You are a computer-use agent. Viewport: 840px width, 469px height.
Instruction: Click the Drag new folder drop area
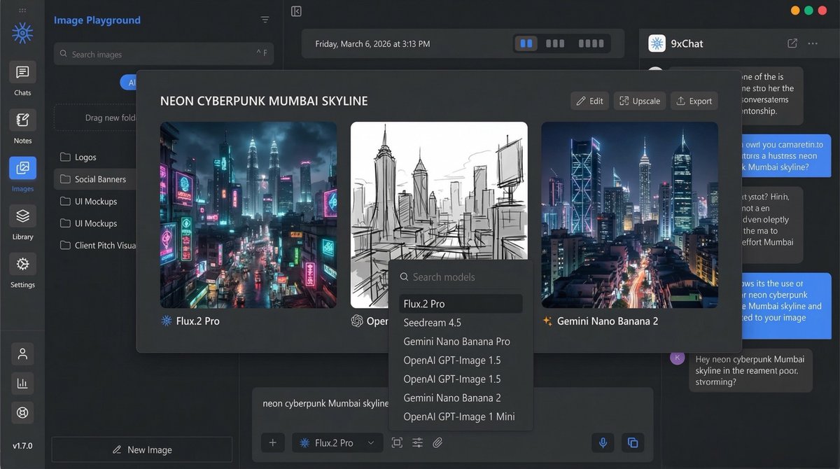95,118
